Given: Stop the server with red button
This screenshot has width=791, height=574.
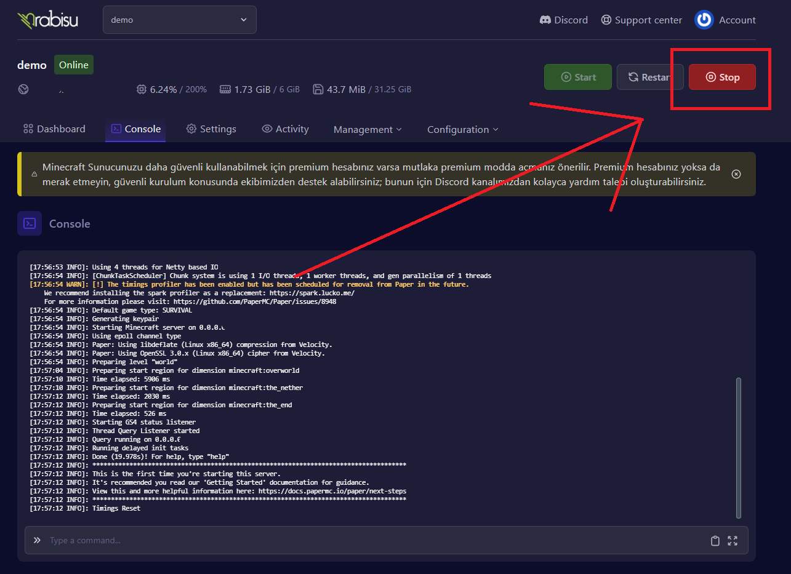Looking at the screenshot, I should point(722,77).
